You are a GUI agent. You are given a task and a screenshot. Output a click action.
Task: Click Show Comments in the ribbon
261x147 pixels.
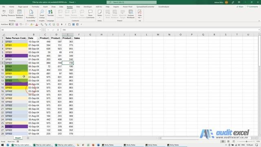[90, 14]
